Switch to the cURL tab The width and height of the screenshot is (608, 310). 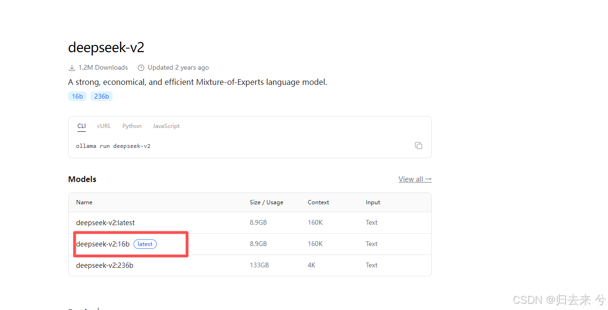pos(104,126)
